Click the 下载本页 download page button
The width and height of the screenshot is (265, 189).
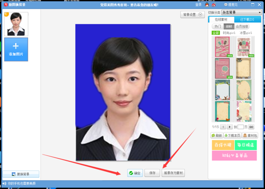click(x=232, y=136)
